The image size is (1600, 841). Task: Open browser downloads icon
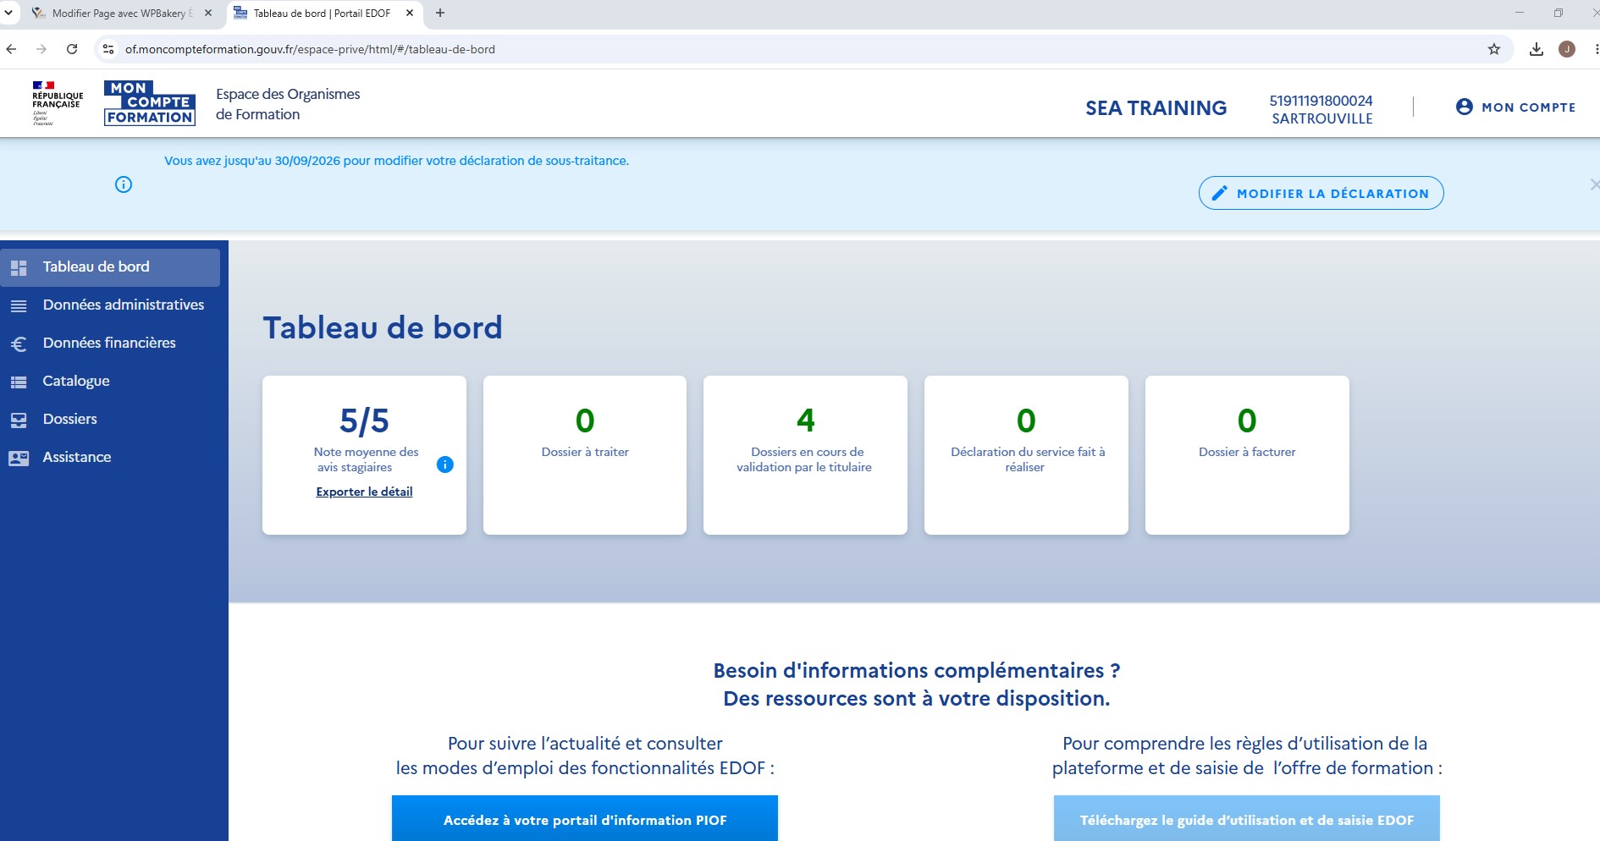point(1537,49)
